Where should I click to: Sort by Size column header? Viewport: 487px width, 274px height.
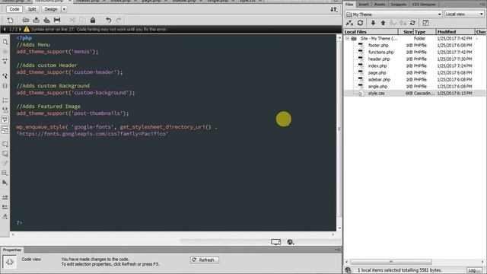[406, 32]
